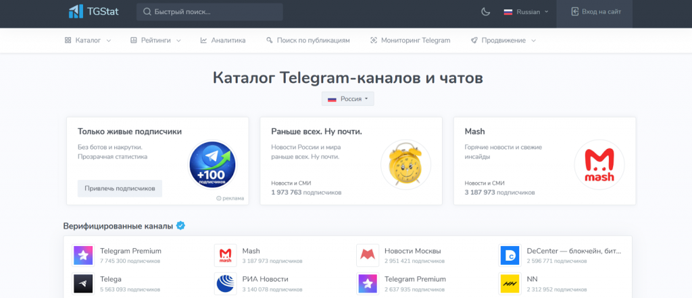Click the +100 подписчиков promo image
The height and width of the screenshot is (298, 692).
click(x=213, y=165)
